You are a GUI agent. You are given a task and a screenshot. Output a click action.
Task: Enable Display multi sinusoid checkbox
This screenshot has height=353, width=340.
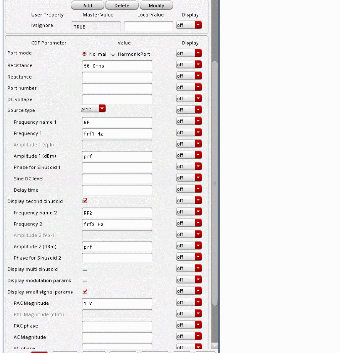(85, 268)
